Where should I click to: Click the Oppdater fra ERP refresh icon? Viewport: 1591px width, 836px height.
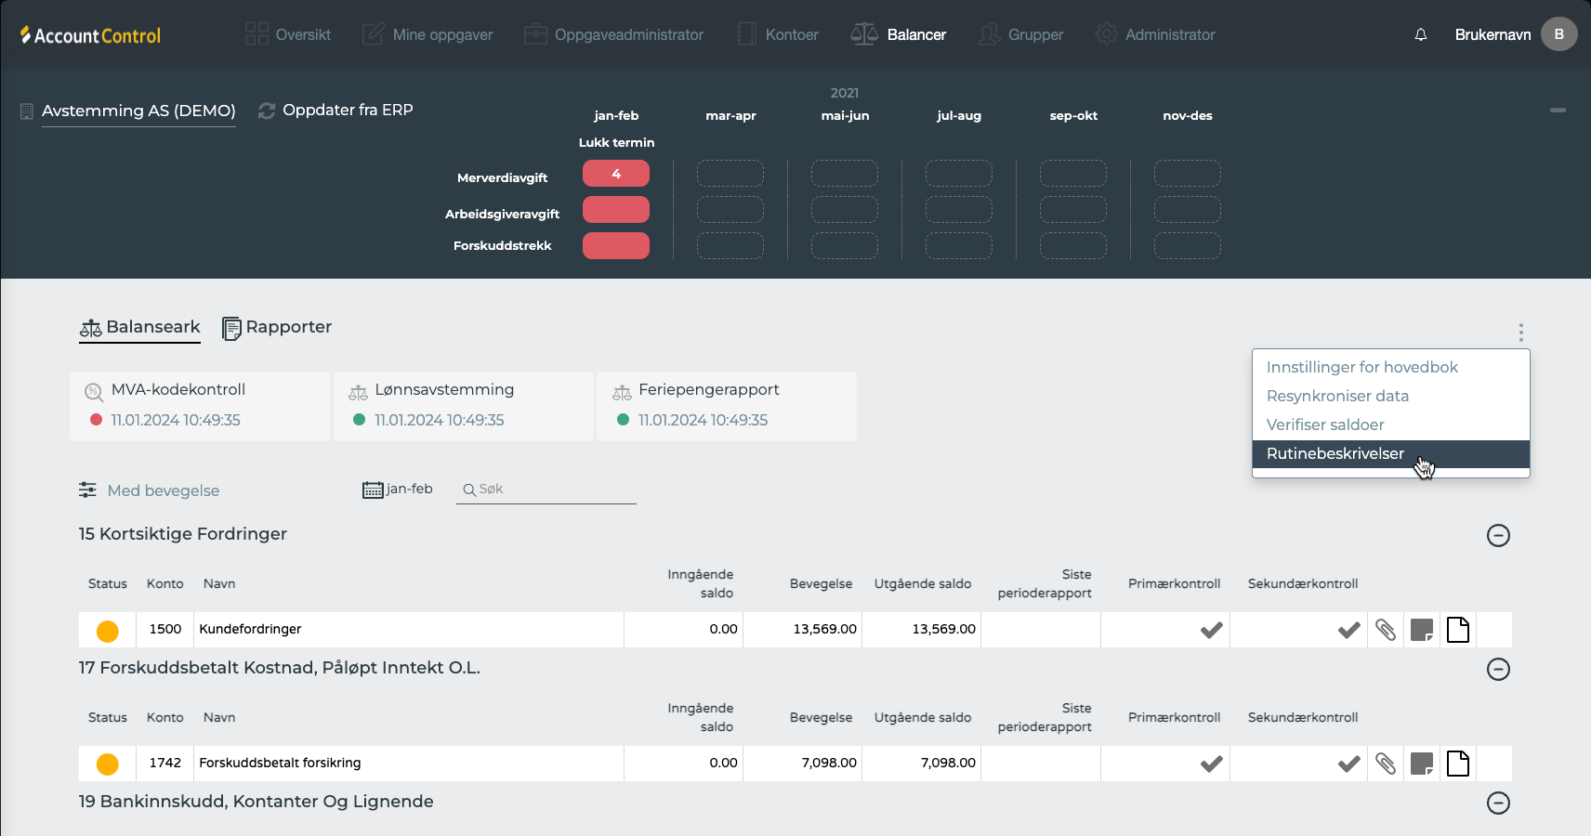pyautogui.click(x=267, y=111)
